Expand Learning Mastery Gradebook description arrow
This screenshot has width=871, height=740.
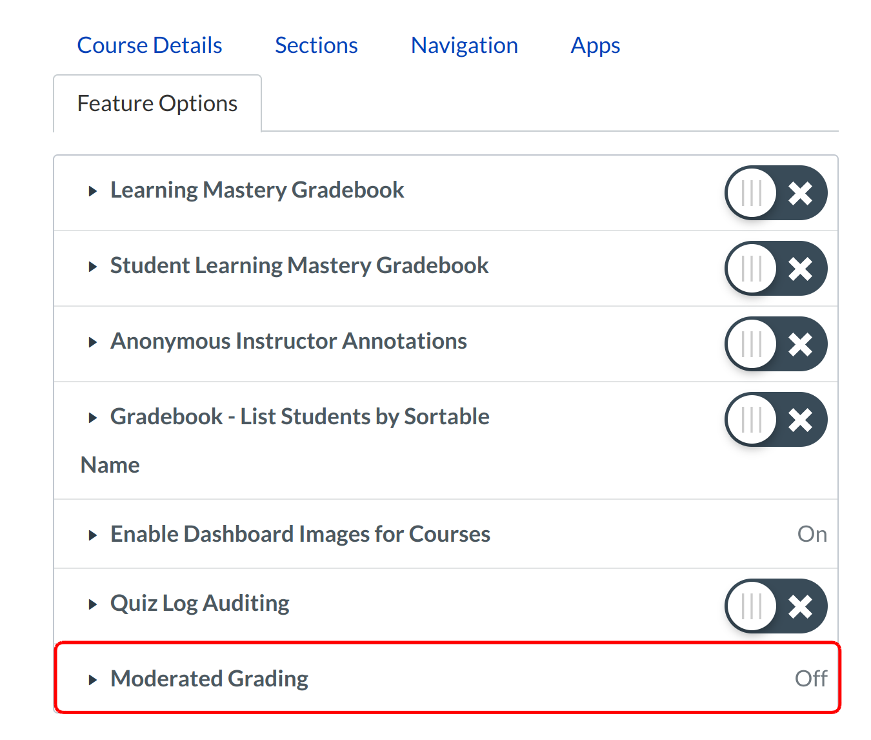coord(93,191)
